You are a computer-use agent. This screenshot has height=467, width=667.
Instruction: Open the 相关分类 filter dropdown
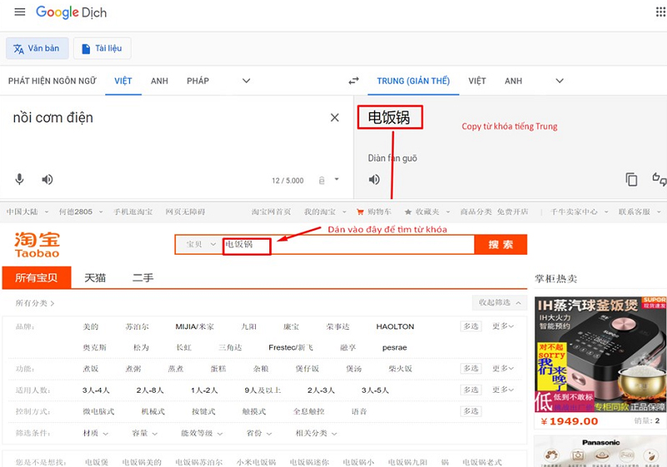(316, 433)
